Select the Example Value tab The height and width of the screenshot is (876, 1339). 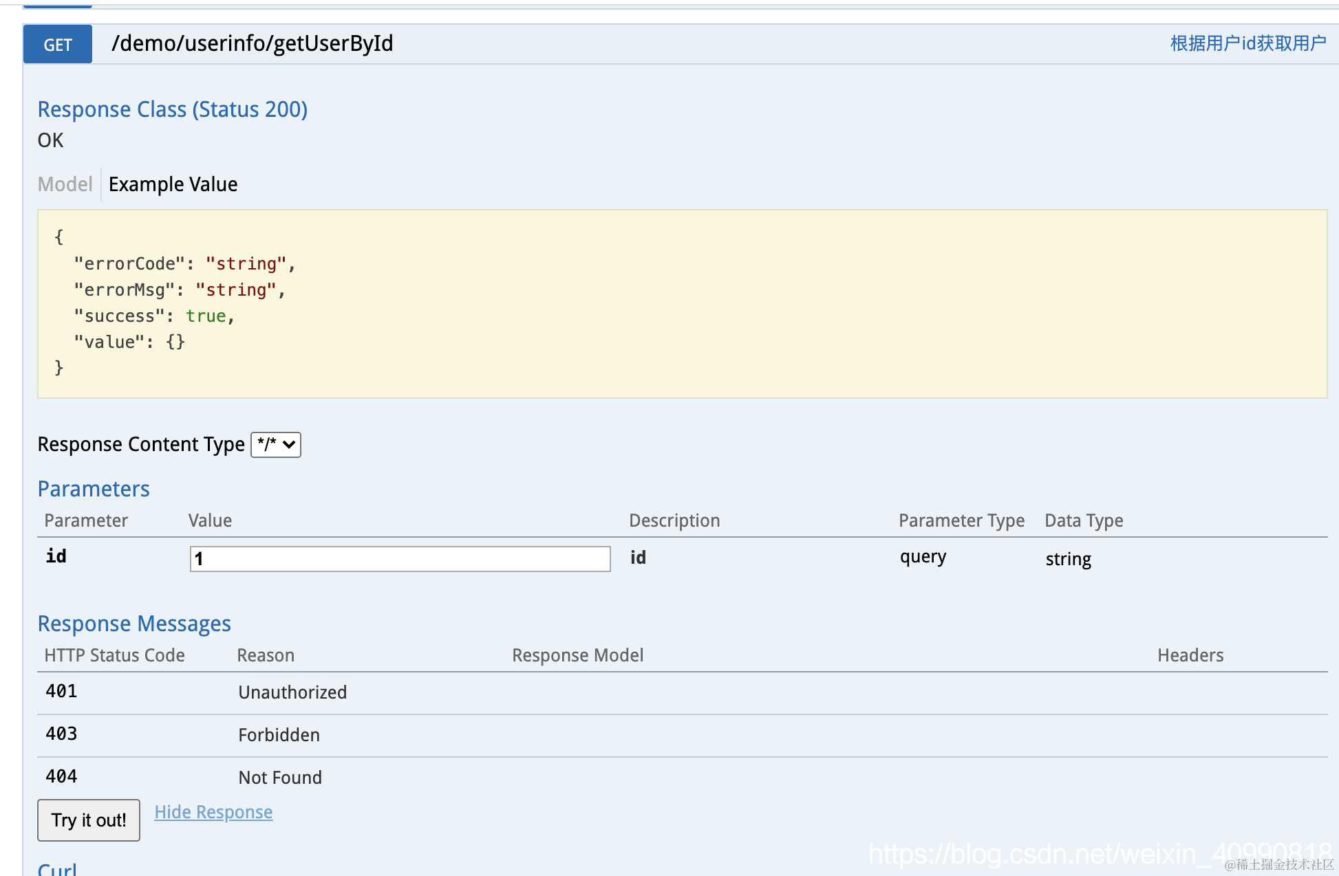tap(173, 184)
